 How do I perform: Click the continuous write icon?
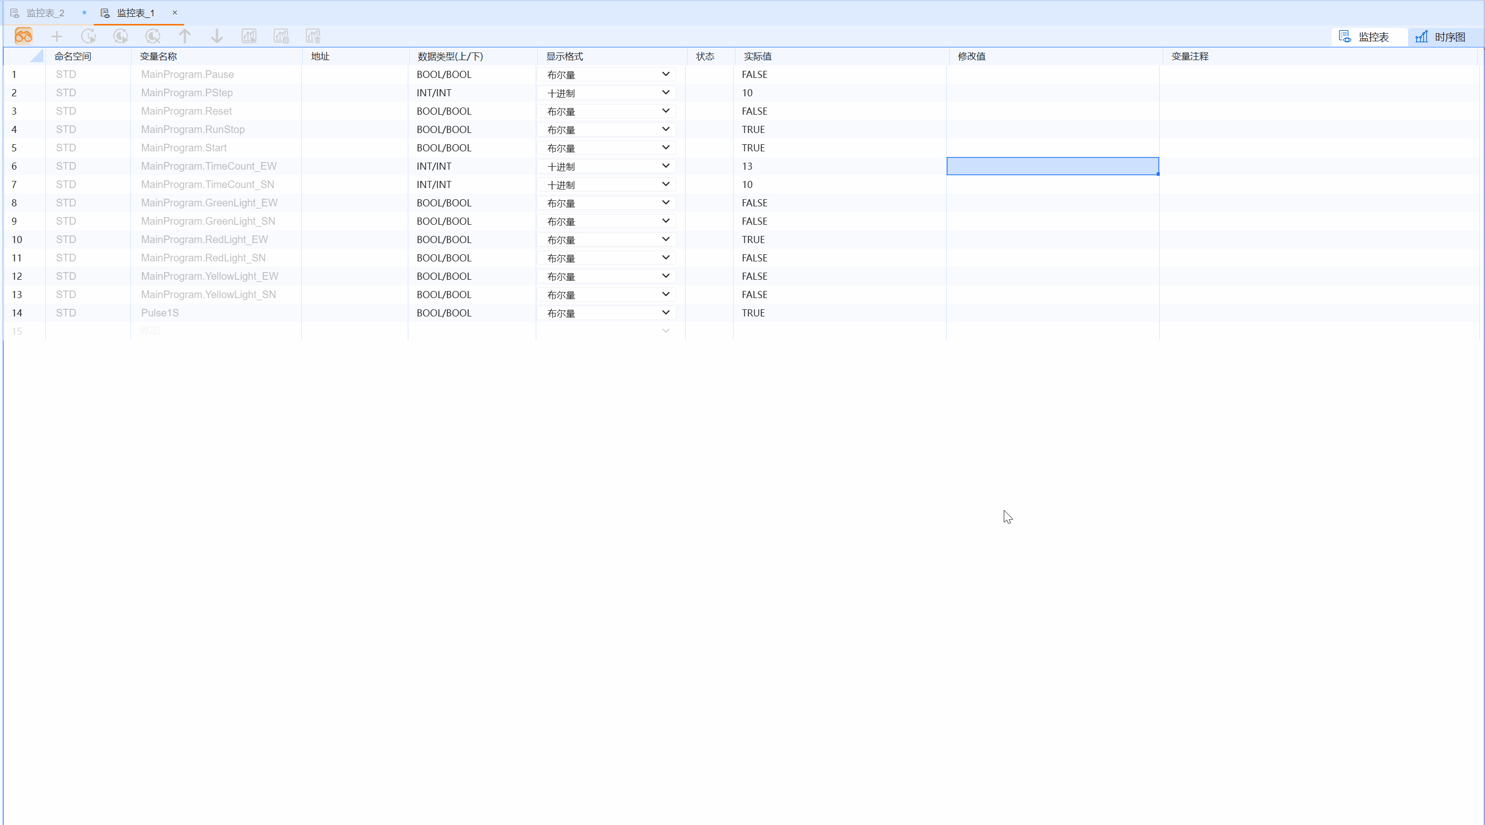[x=120, y=36]
